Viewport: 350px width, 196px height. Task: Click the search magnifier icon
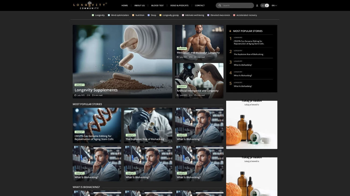click(x=220, y=5)
